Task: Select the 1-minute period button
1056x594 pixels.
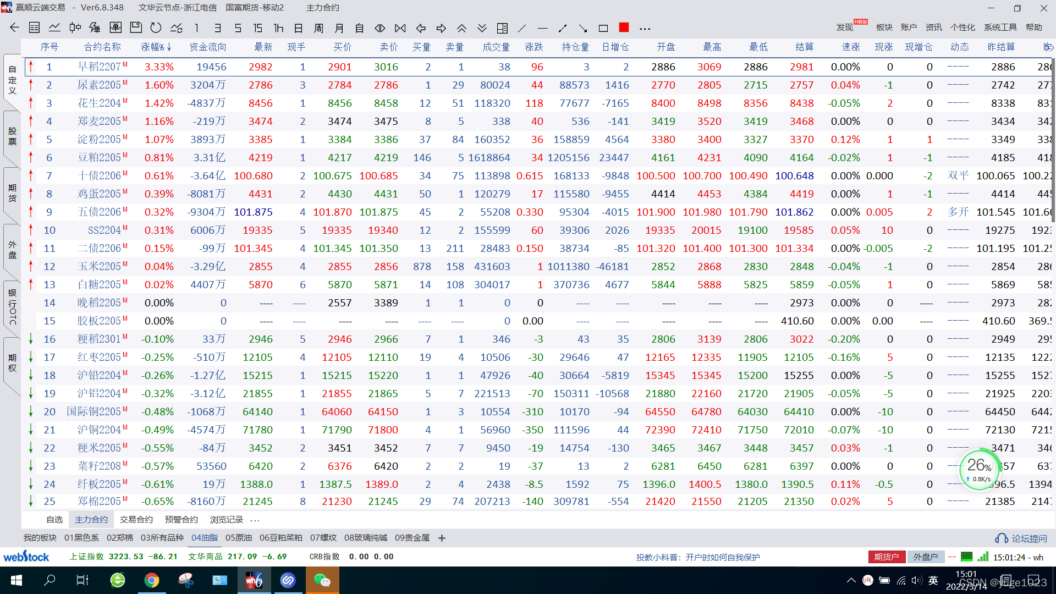Action: click(x=197, y=28)
